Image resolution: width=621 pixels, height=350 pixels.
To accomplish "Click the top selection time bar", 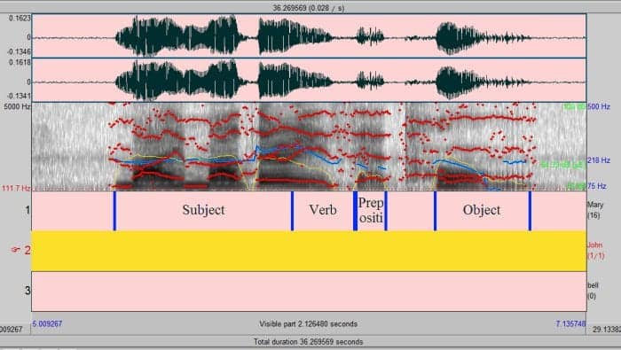I will pos(309,7).
